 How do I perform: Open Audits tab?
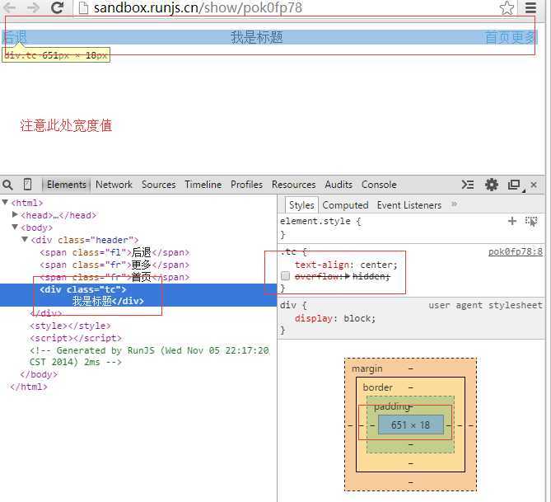click(x=339, y=185)
